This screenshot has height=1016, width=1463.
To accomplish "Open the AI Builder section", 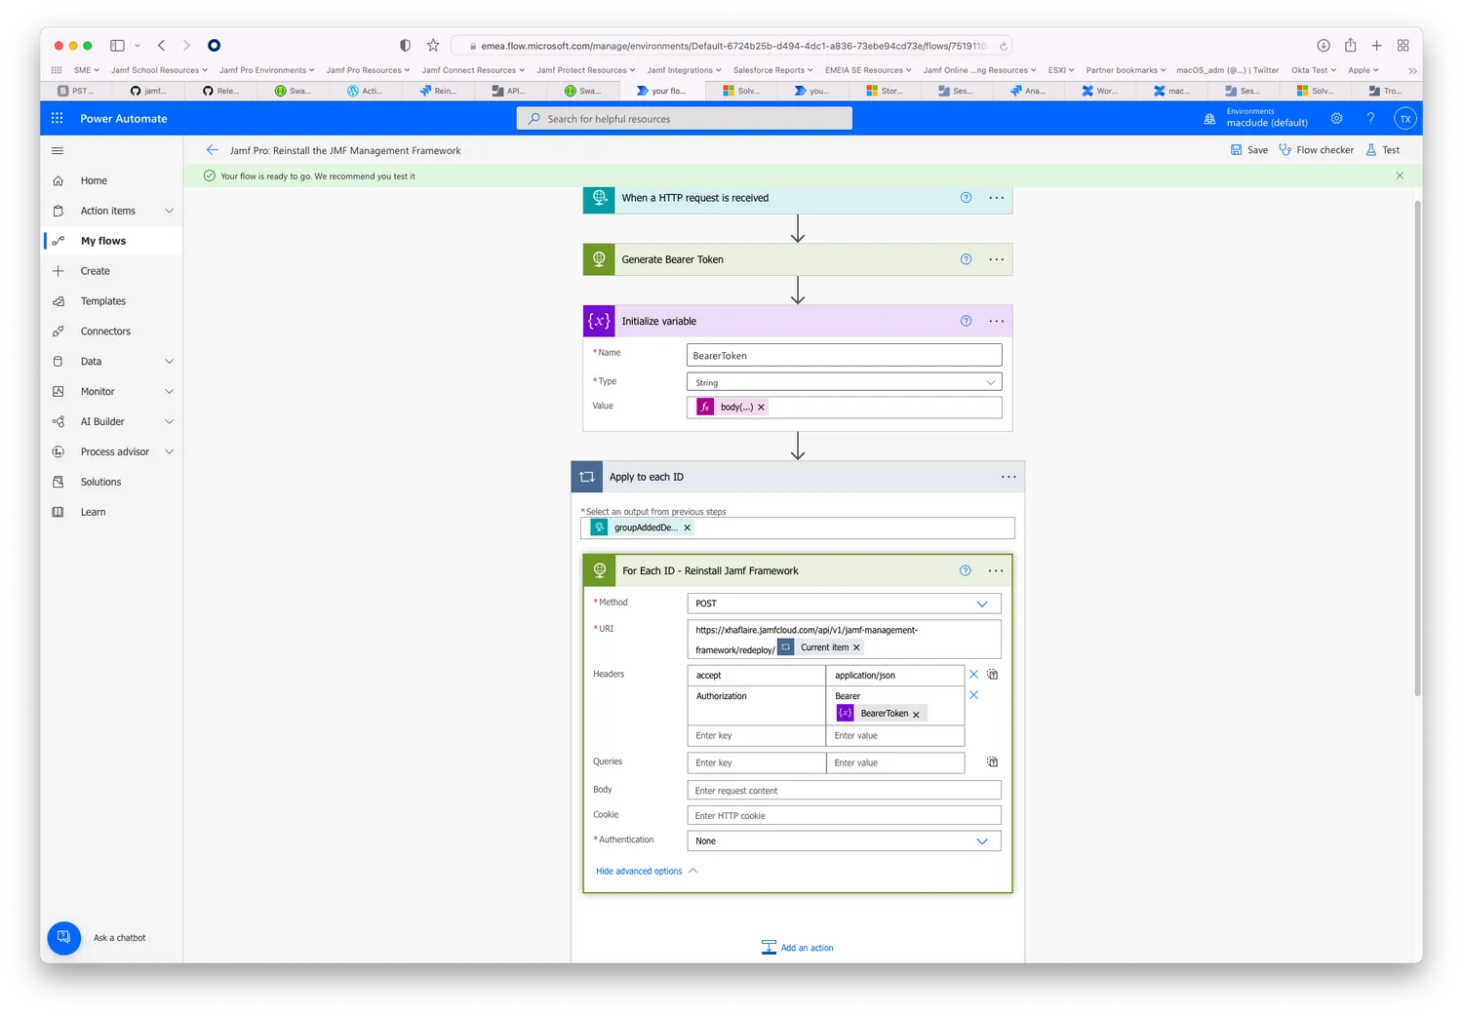I will (x=101, y=421).
